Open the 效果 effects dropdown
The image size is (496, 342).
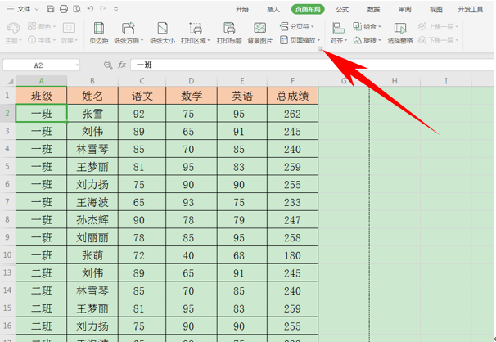coord(69,33)
